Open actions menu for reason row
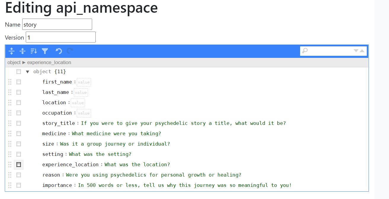Screen dimensions: 389x199 19,175
